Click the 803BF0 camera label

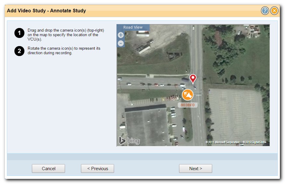pyautogui.click(x=187, y=104)
